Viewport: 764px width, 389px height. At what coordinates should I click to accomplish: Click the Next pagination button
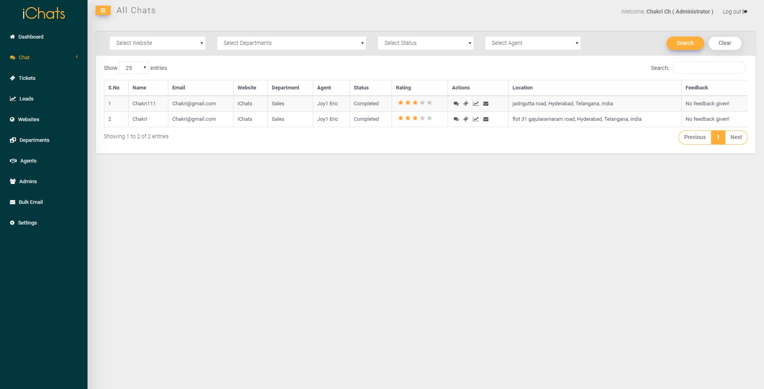736,137
